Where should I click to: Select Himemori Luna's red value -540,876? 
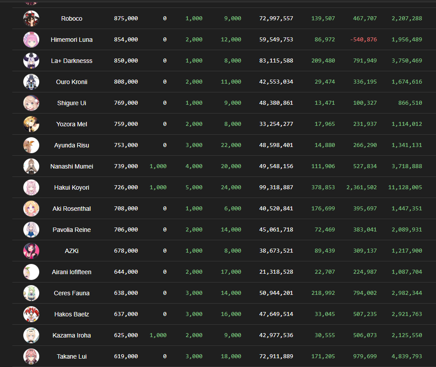[x=363, y=40]
